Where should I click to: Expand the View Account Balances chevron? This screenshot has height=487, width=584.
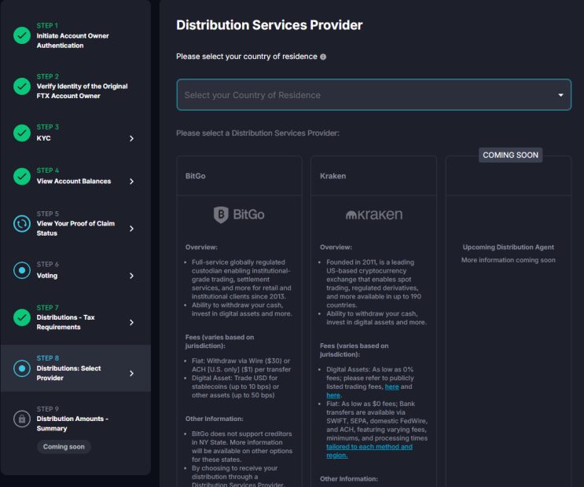click(131, 181)
